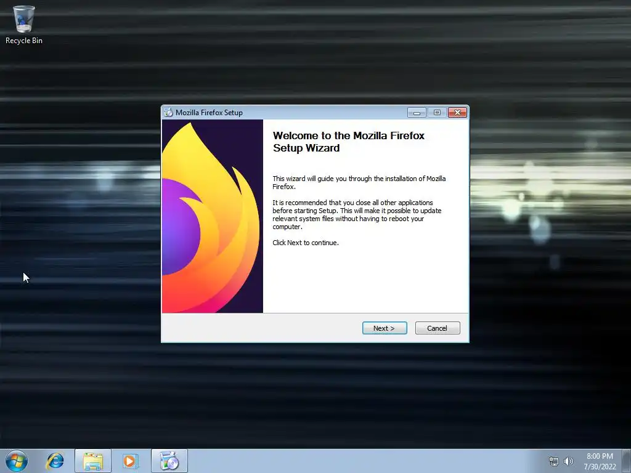The image size is (631, 473).
Task: Click the volume speaker tray icon
Action: (568, 461)
